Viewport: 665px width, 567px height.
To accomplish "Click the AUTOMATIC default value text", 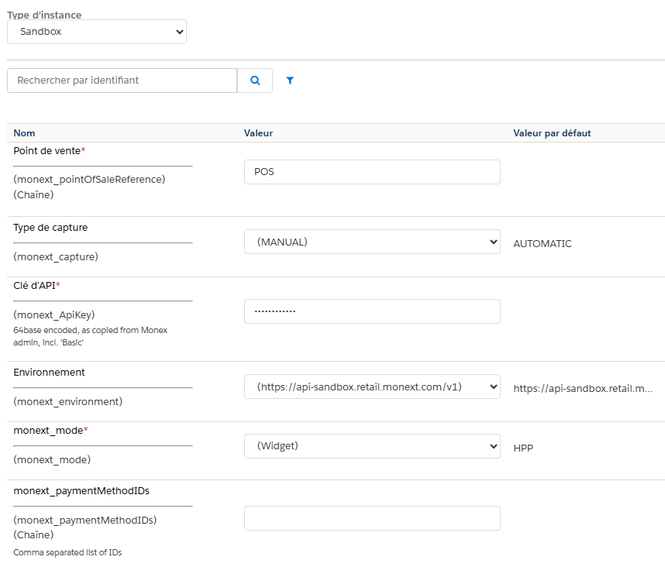I will tap(543, 244).
